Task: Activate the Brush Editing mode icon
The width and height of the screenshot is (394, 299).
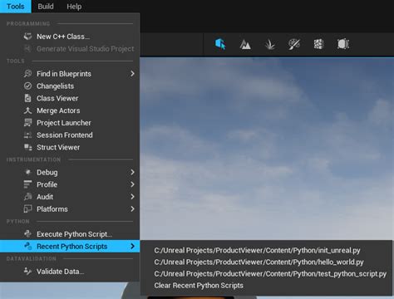Action: (343, 44)
